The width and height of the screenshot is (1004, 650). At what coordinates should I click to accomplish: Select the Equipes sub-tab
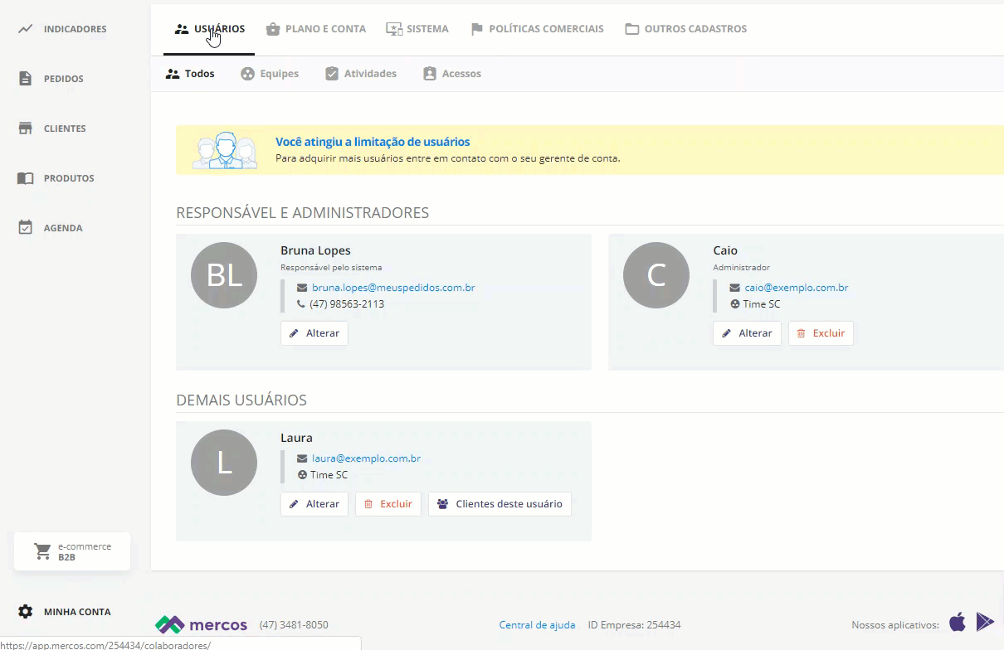[270, 74]
